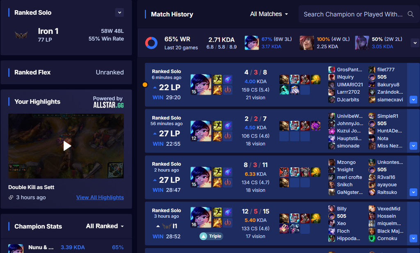Click the search magnifier icon
This screenshot has width=420, height=253.
pos(410,14)
